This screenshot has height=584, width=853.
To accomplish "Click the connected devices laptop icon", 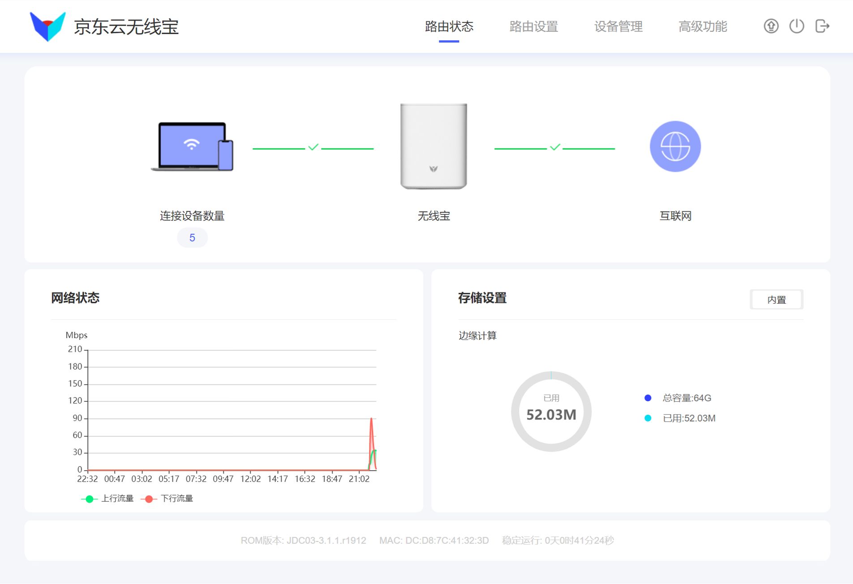I will [x=192, y=146].
